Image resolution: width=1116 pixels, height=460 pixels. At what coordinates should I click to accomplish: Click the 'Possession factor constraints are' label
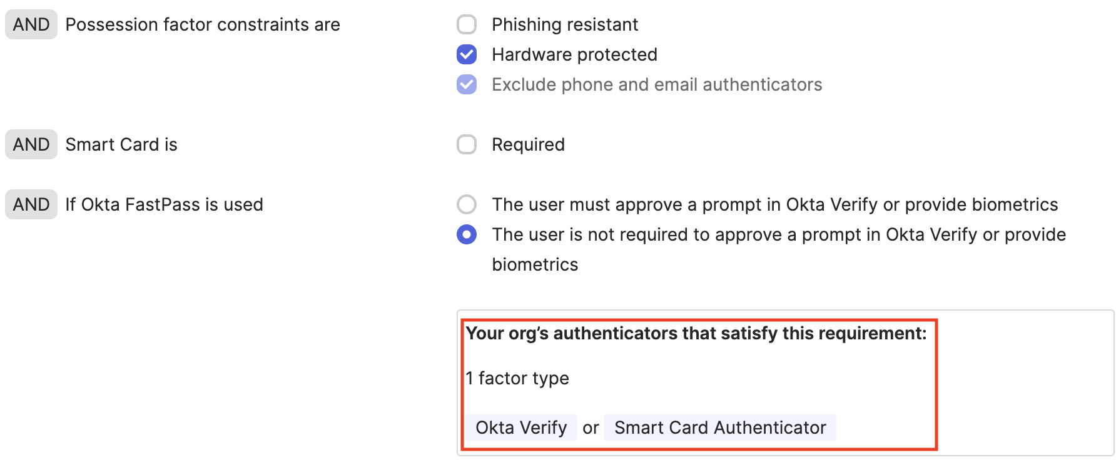(x=203, y=24)
